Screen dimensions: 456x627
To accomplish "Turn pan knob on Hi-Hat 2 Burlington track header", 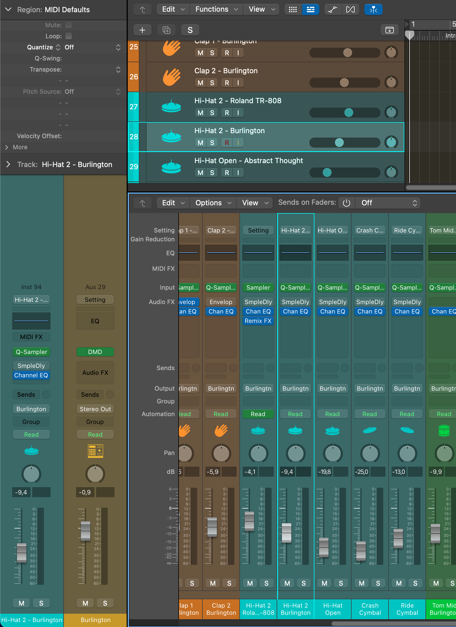I will [391, 142].
